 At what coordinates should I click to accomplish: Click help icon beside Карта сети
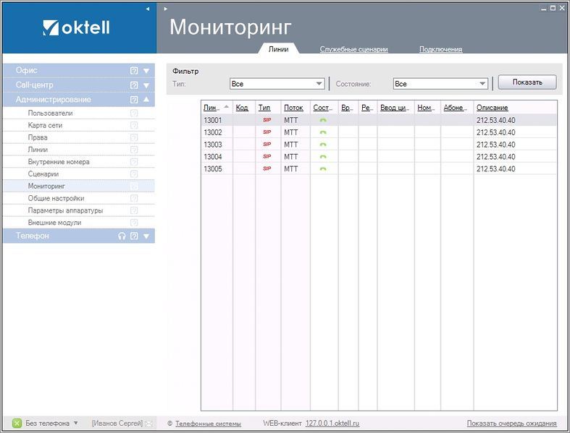[134, 126]
